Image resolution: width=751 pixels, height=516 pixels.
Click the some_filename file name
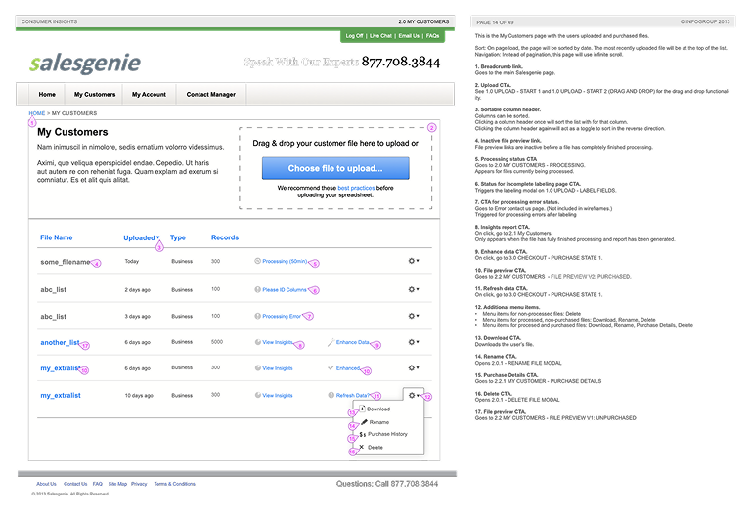[66, 262]
